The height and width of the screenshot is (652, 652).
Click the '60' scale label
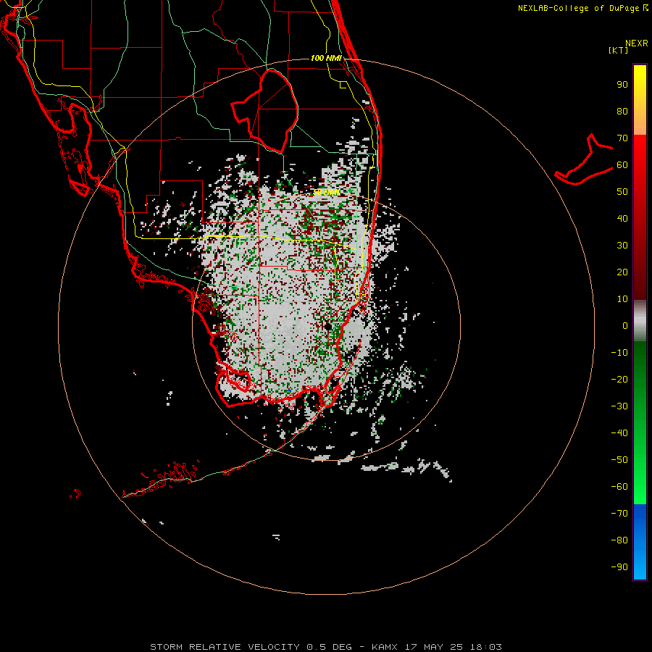pos(622,165)
